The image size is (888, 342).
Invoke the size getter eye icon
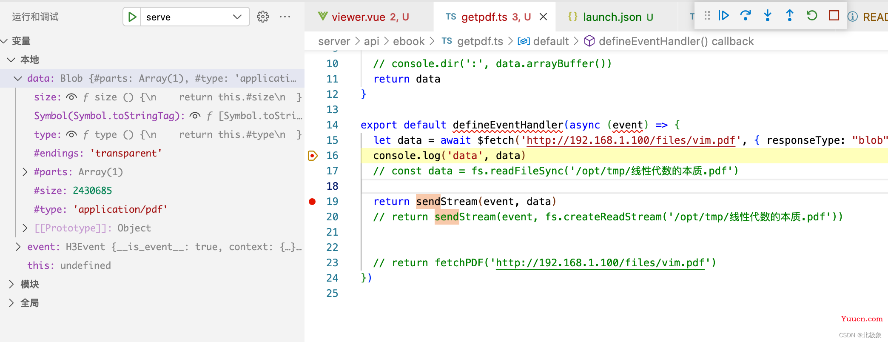coord(71,97)
